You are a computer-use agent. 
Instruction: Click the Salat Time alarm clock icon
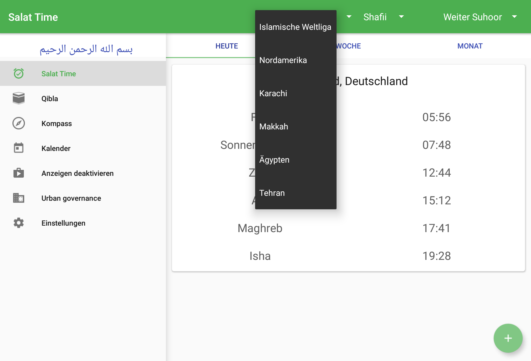[19, 73]
